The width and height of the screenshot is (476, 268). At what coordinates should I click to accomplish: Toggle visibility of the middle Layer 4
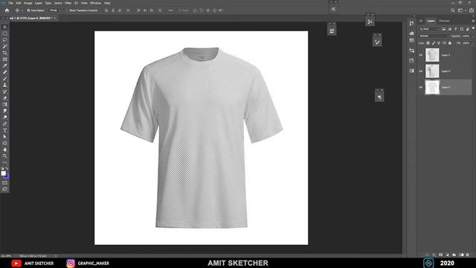tap(421, 71)
